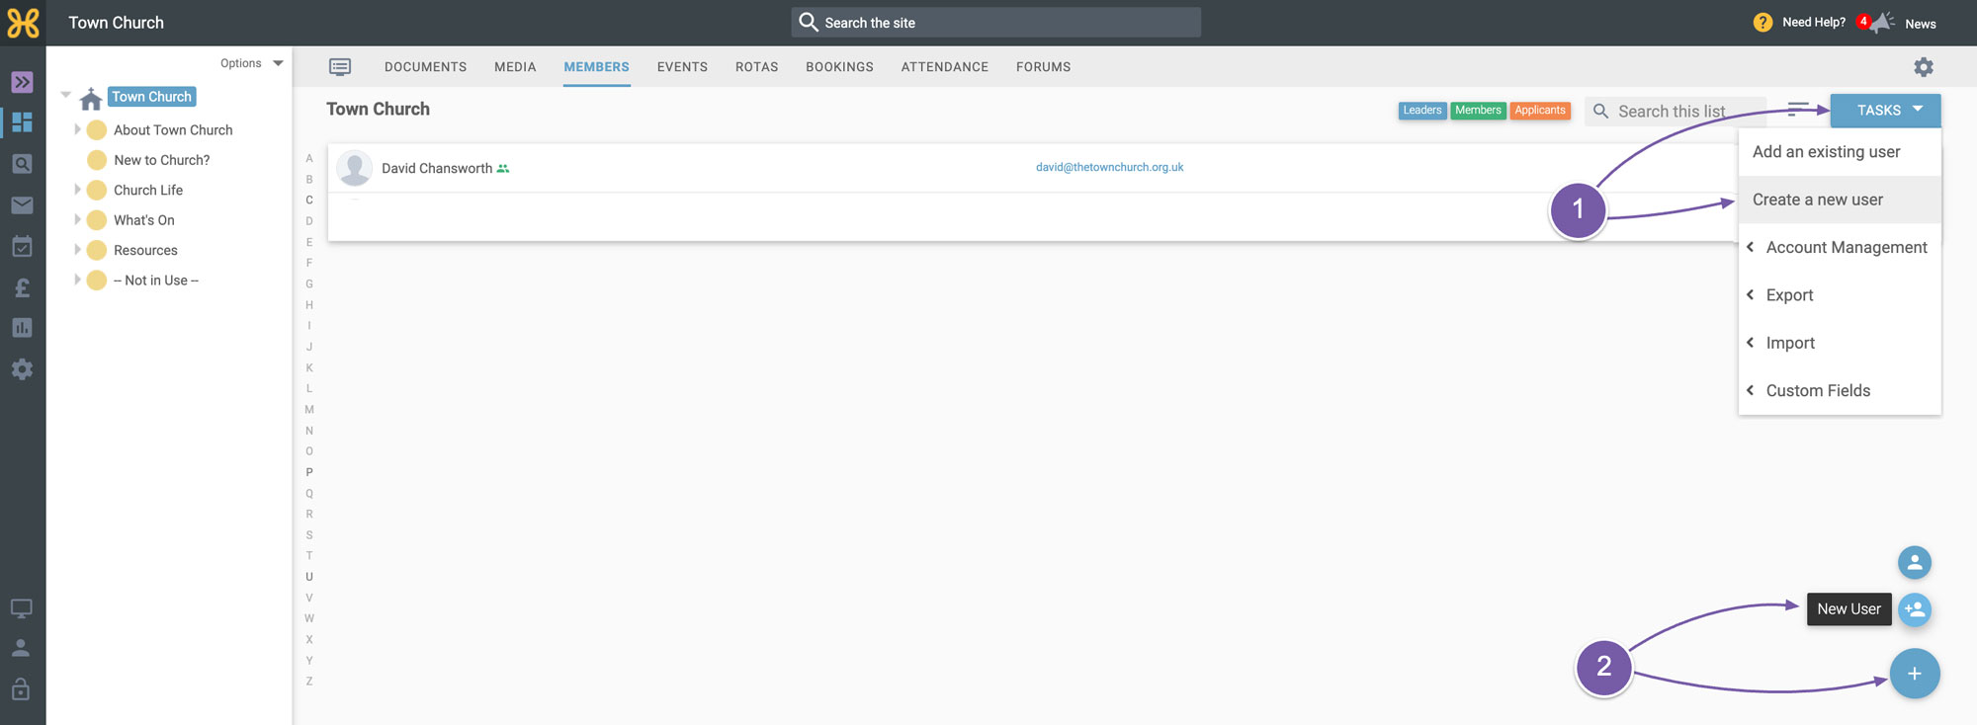Open the mail envelope icon in sidebar
This screenshot has height=725, width=1977.
(x=22, y=205)
